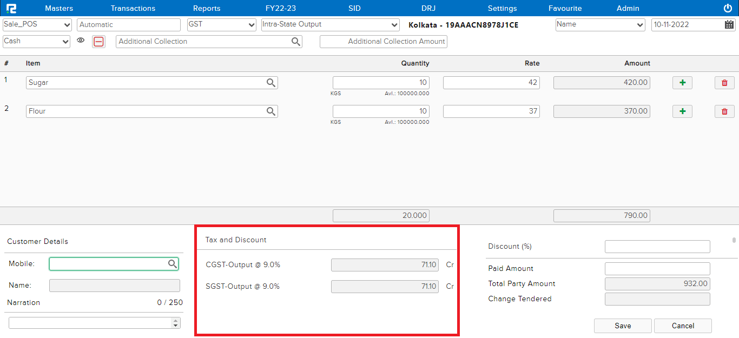Click the Cancel button
Viewport: 739px width, 338px height.
tap(683, 326)
